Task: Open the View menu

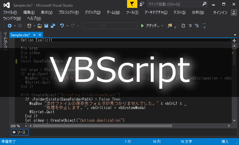Action: [47, 12]
